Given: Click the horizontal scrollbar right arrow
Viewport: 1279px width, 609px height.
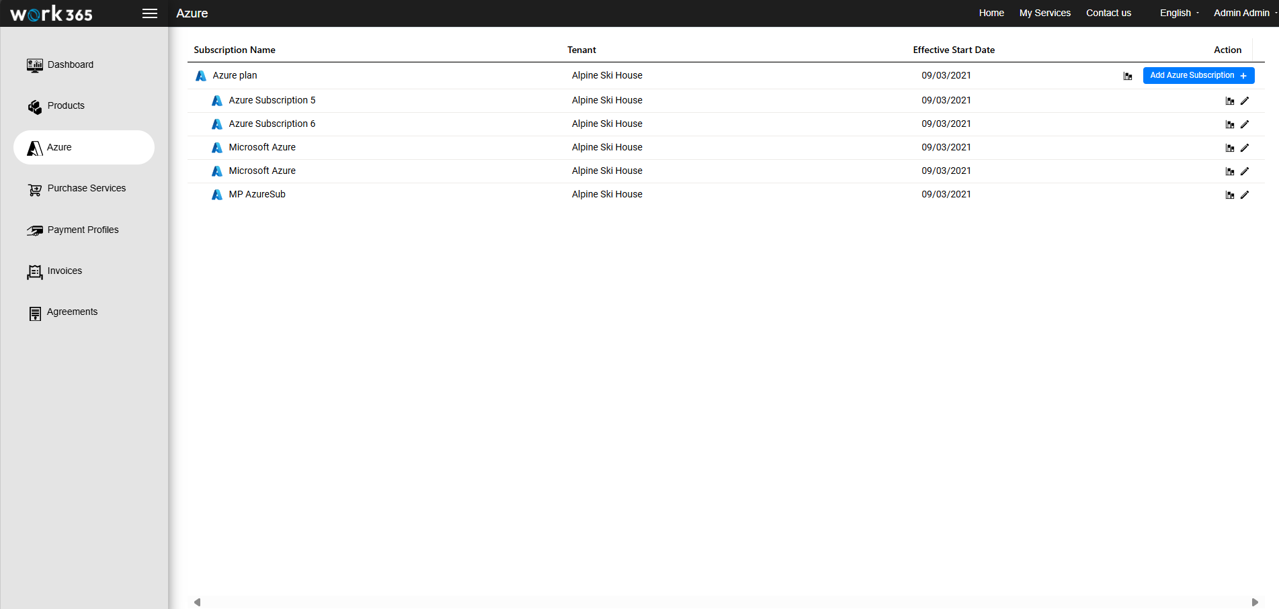Looking at the screenshot, I should (1255, 602).
